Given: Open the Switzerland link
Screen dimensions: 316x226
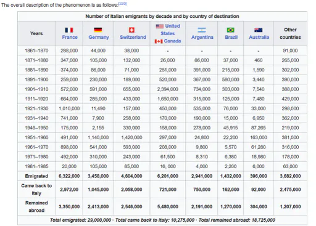Looking at the screenshot, I should pos(133,37).
